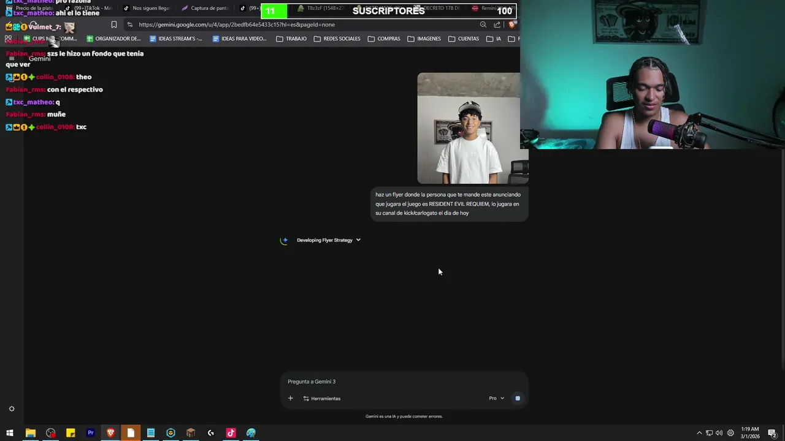Open the IMAGENES bookmarks folder
The width and height of the screenshot is (785, 441).
424,39
